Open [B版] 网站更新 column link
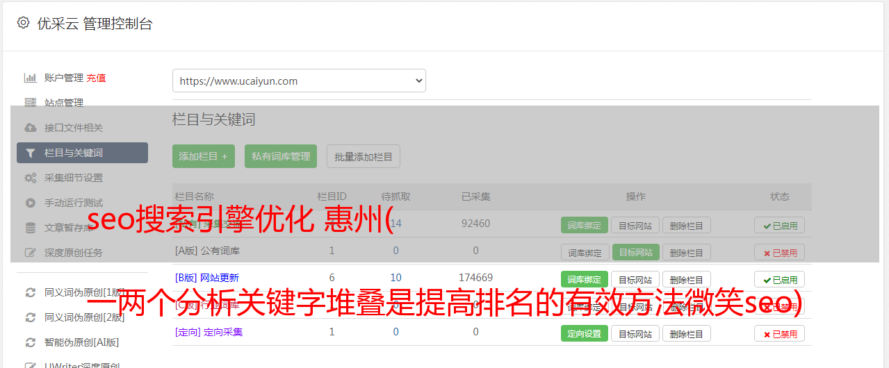The width and height of the screenshot is (889, 368). tap(207, 278)
